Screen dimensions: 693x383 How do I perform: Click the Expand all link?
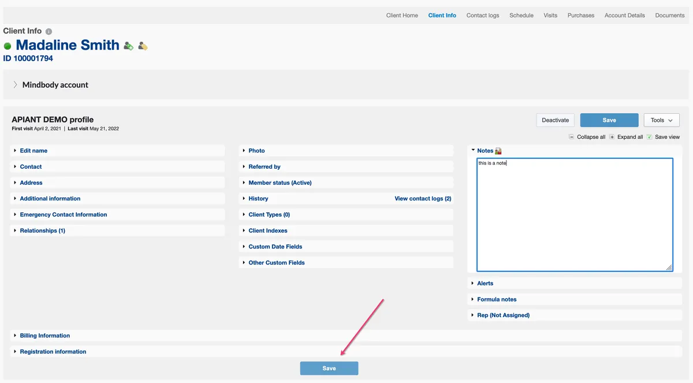630,137
